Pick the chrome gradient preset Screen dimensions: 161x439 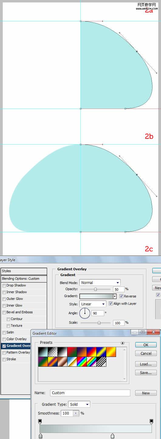click(72, 362)
